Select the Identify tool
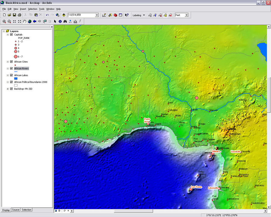Image resolution: width=271 pixels, height=217 pixels. click(x=60, y=21)
